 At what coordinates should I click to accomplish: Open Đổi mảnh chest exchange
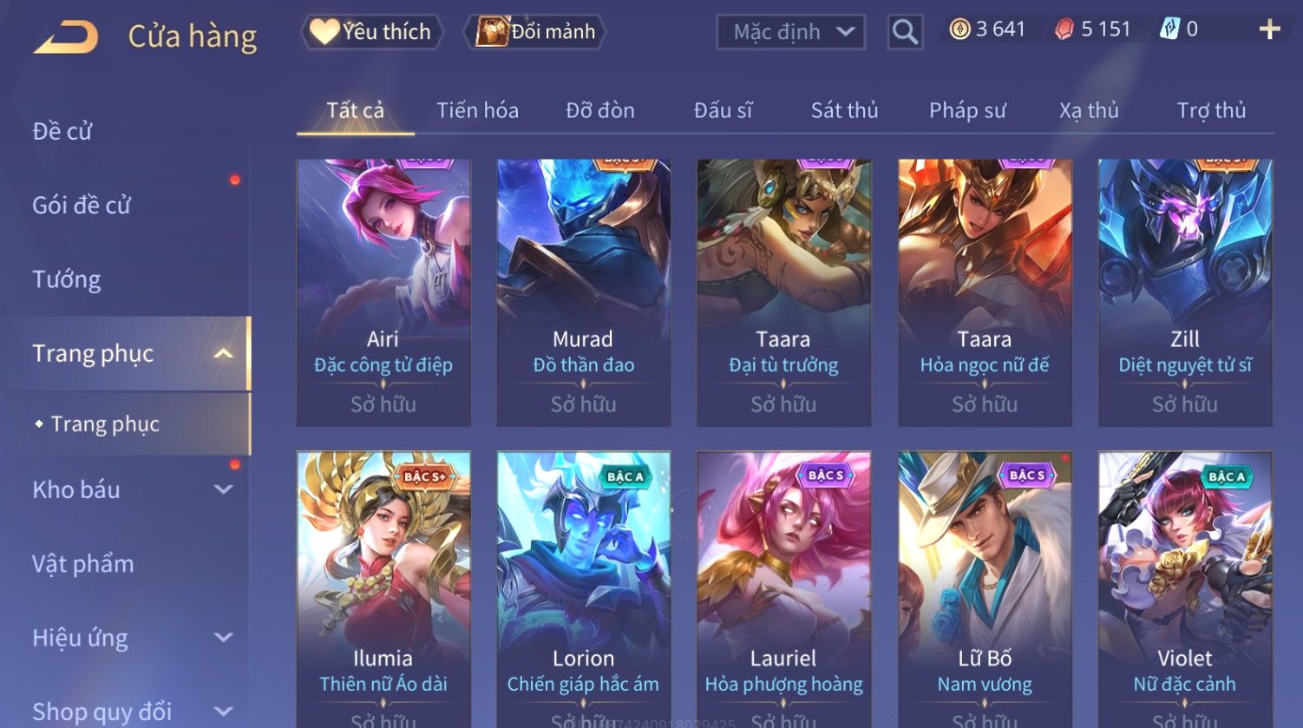[535, 32]
